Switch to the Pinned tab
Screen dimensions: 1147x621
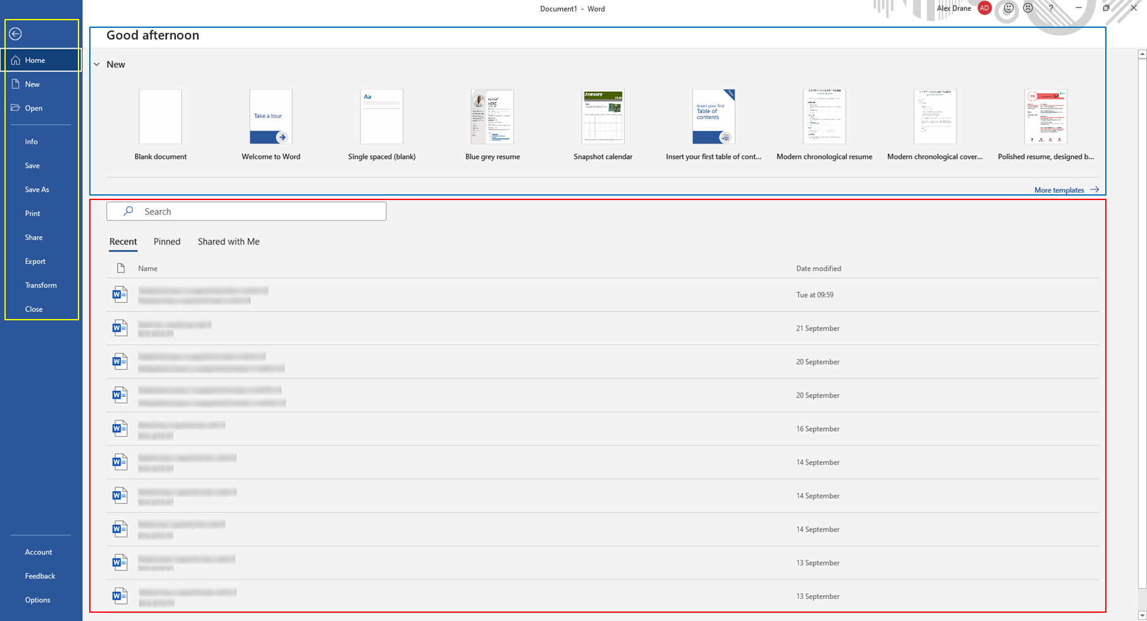tap(167, 242)
